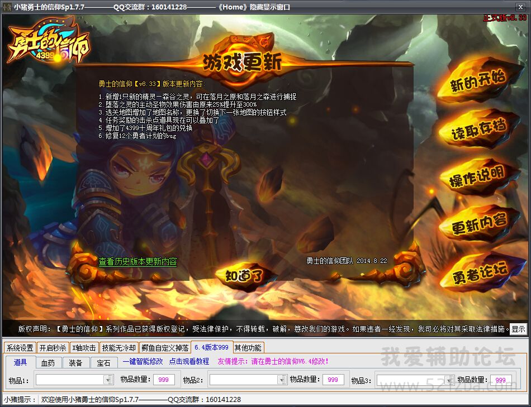Open the 开启秒杀 tab

coord(53,348)
